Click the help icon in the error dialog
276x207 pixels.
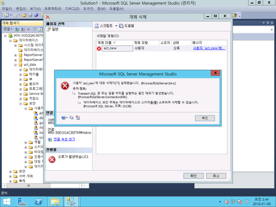[63, 118]
